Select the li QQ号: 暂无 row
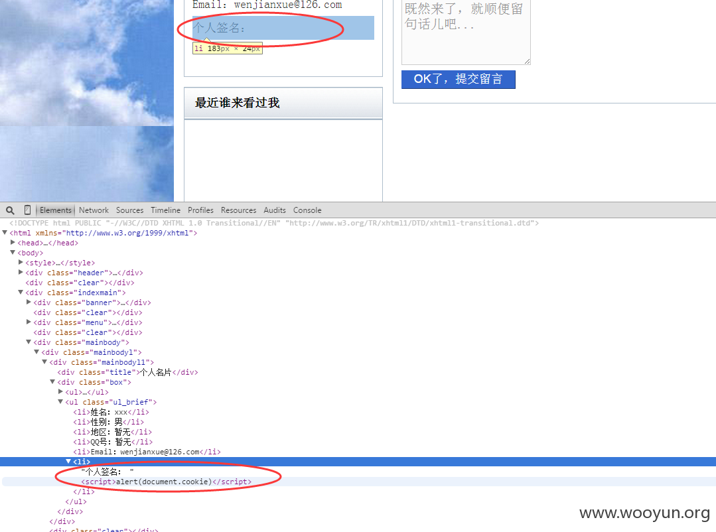Image resolution: width=716 pixels, height=532 pixels. tap(113, 442)
